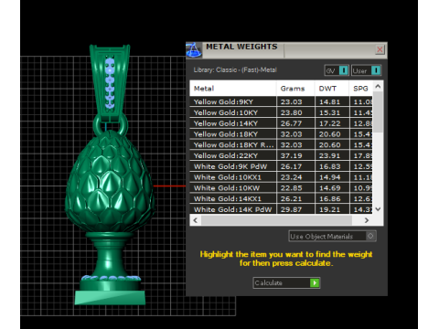Sort by the Grams column header
439x329 pixels.
pos(295,89)
